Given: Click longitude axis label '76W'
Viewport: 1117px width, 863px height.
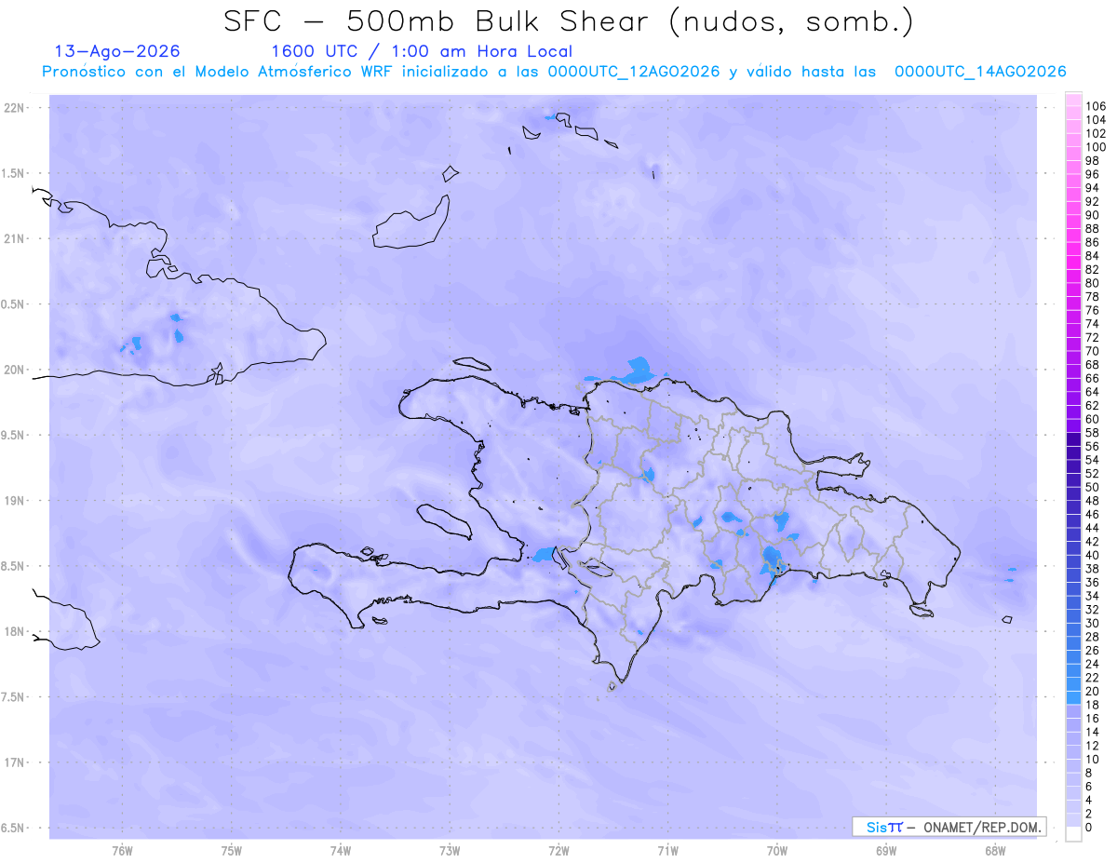Looking at the screenshot, I should point(122,851).
